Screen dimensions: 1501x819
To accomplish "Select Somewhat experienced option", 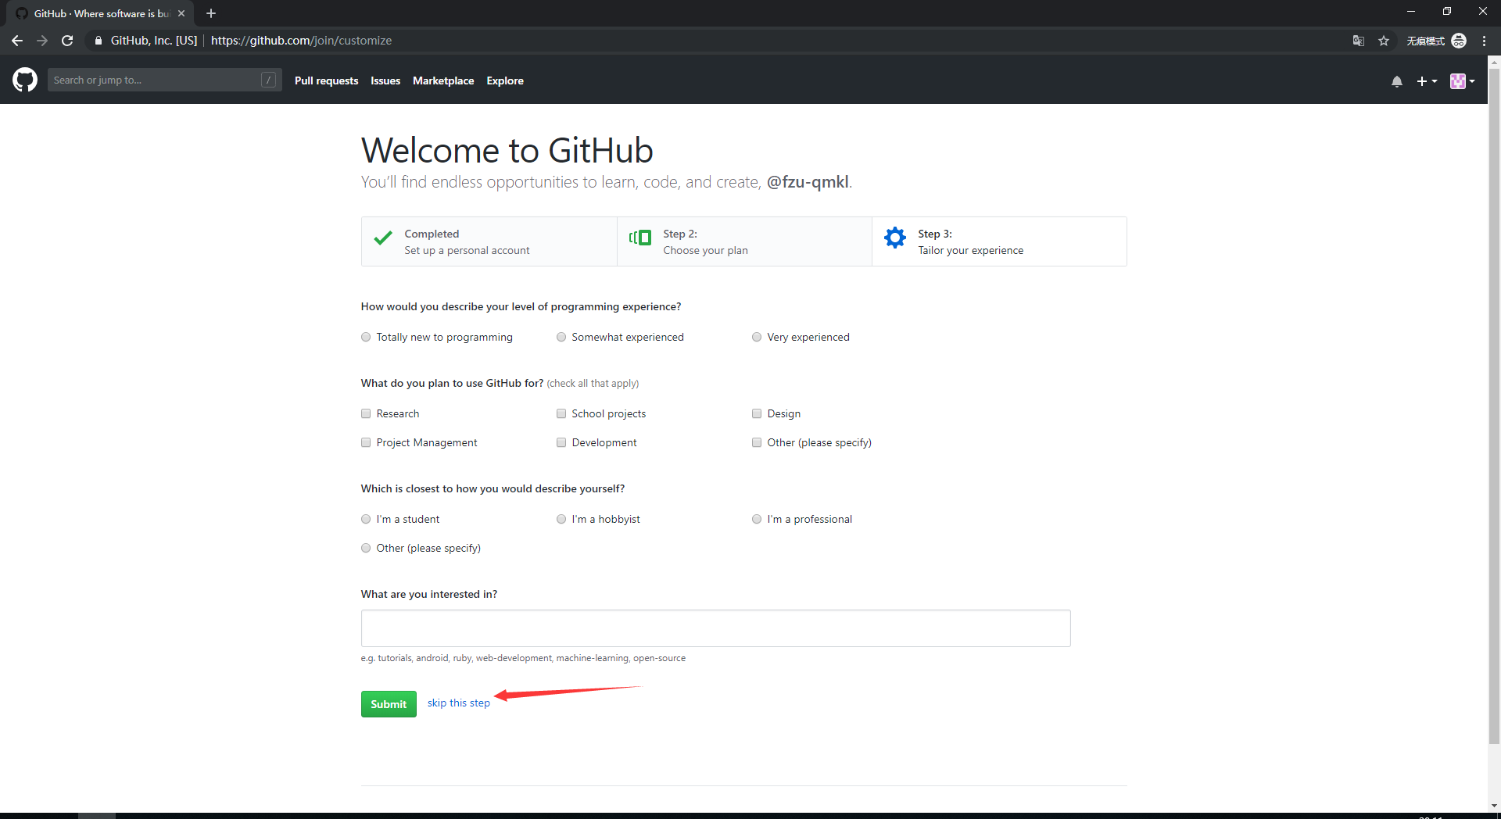I will 561,337.
